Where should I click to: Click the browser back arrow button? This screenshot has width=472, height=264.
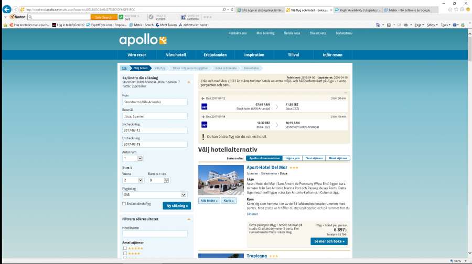coord(7,9)
